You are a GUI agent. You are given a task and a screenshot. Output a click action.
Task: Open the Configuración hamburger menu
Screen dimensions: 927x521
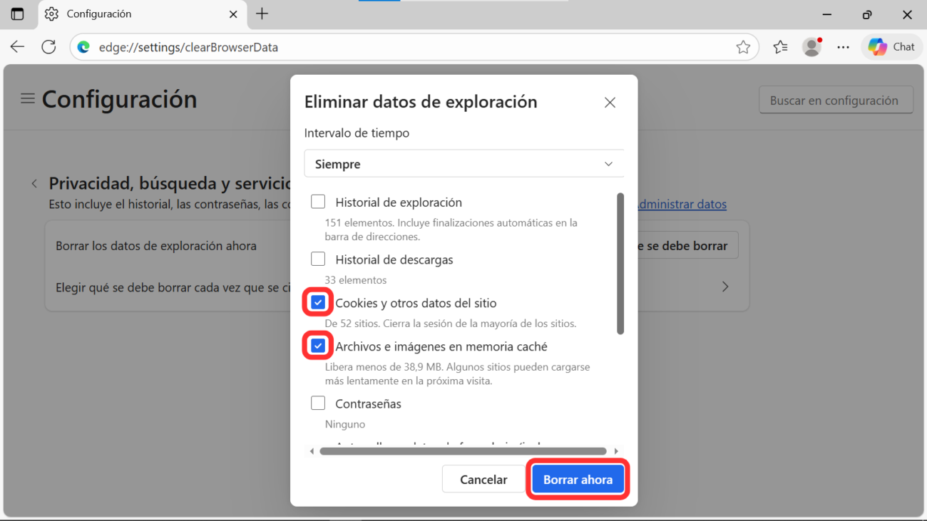click(x=28, y=99)
